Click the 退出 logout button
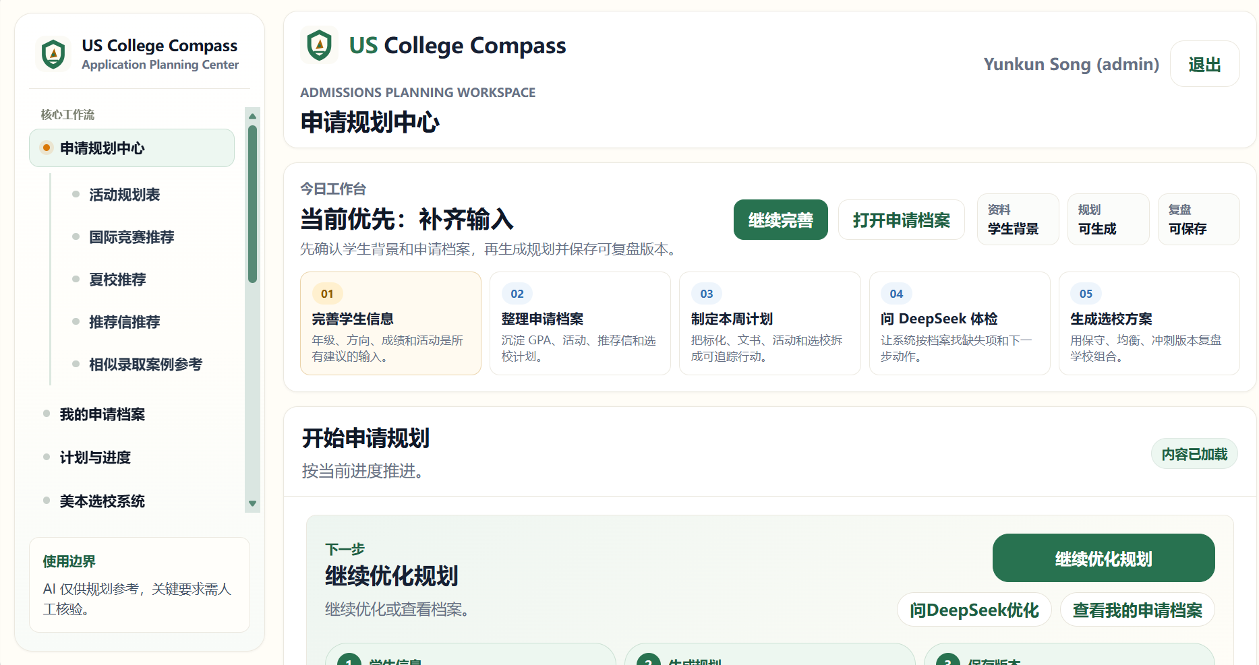Image resolution: width=1259 pixels, height=665 pixels. pos(1204,64)
